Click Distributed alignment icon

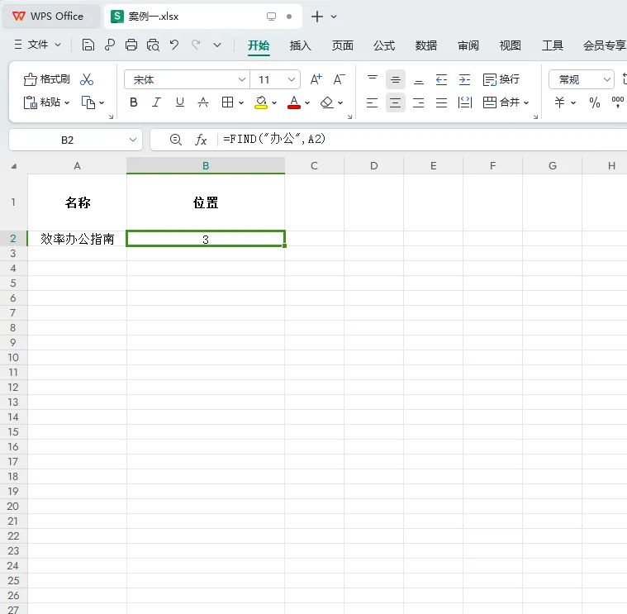pyautogui.click(x=464, y=102)
